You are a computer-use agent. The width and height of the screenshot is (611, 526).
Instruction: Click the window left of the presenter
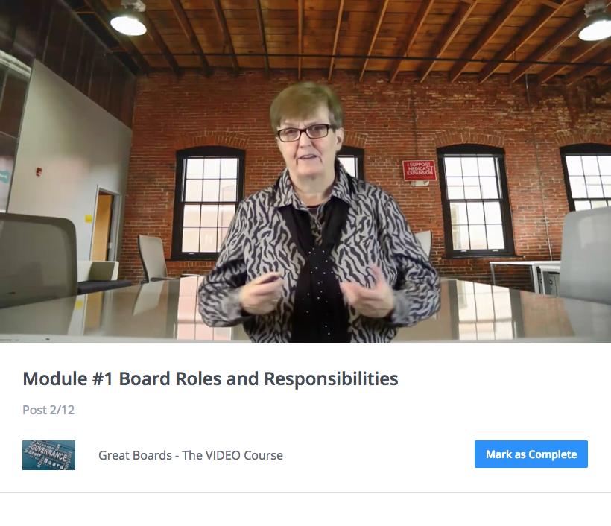[209, 203]
